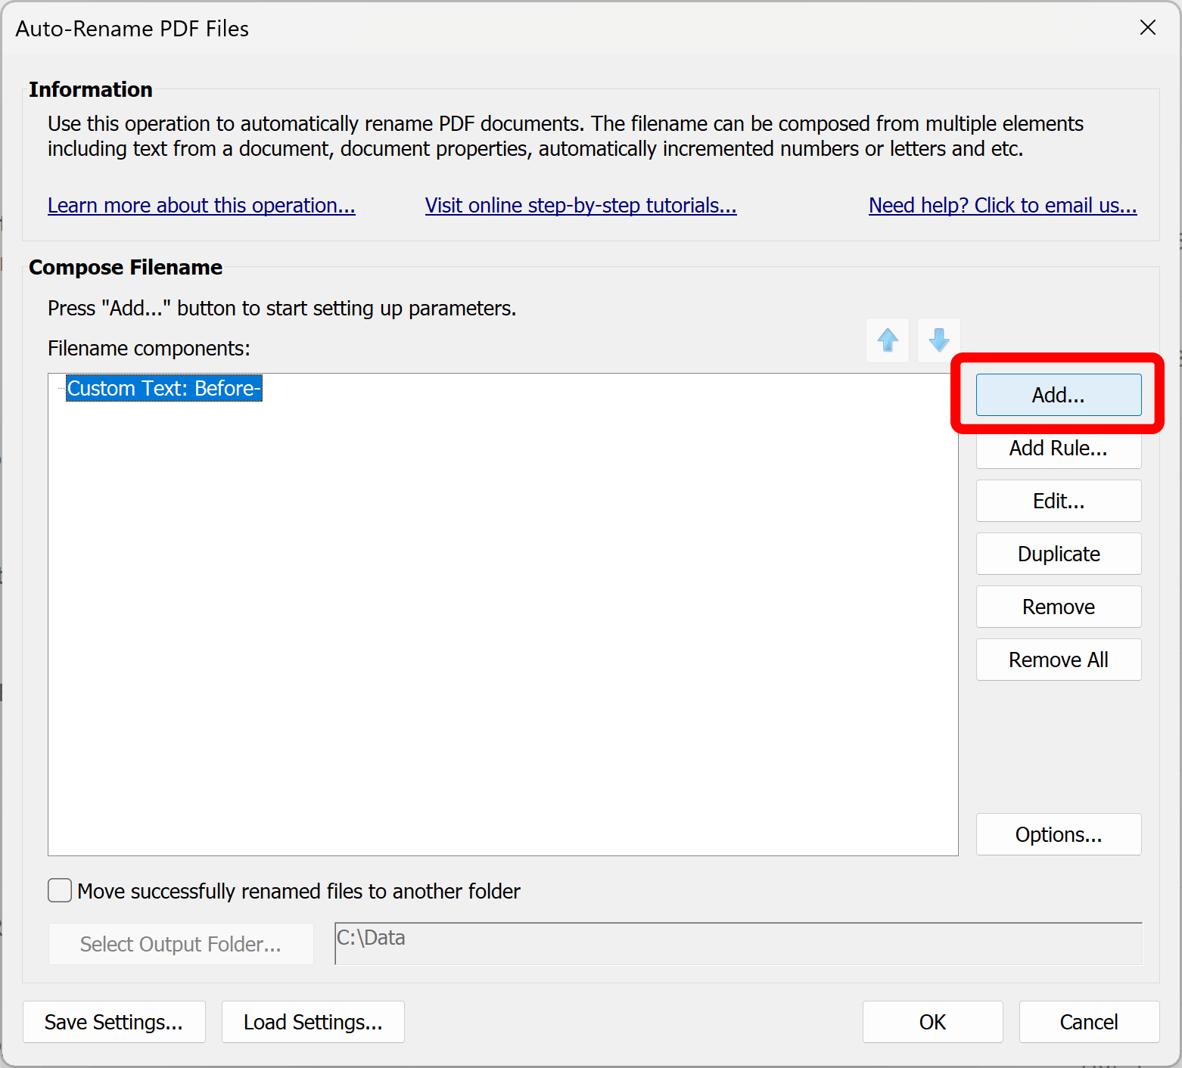Select the 'Custom Text: Before-' component
Image resolution: width=1182 pixels, height=1068 pixels.
[164, 388]
